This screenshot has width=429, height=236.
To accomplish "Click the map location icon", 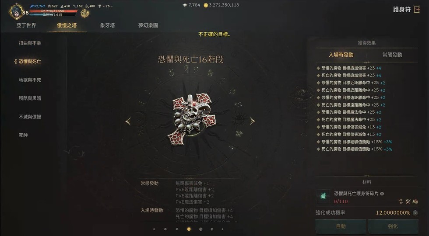I will point(415,201).
